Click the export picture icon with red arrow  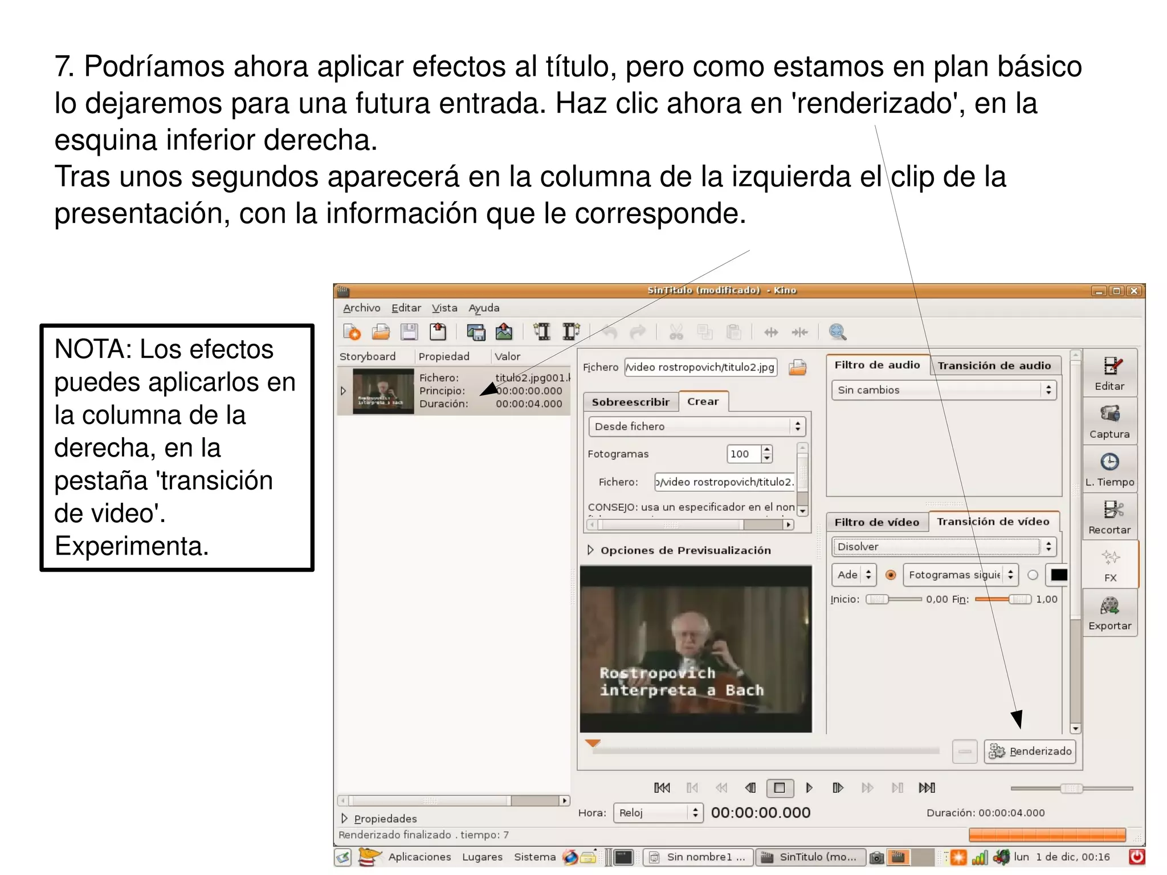[504, 332]
